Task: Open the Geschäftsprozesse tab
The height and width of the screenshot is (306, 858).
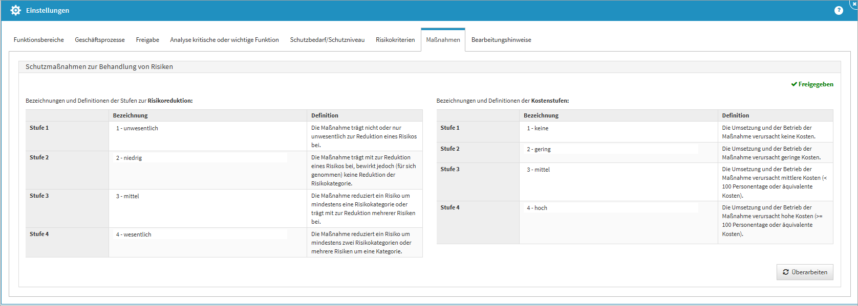Action: [100, 40]
